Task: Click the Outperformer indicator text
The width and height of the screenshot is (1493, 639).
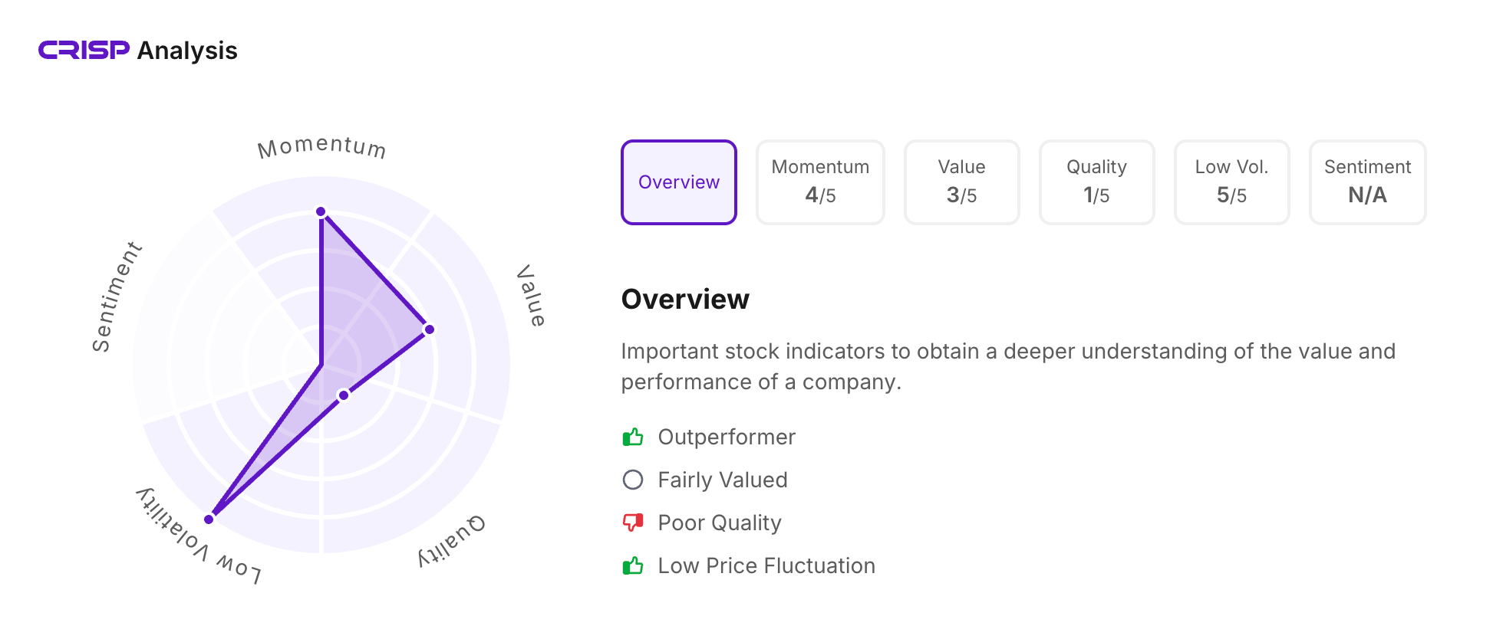Action: coord(727,437)
